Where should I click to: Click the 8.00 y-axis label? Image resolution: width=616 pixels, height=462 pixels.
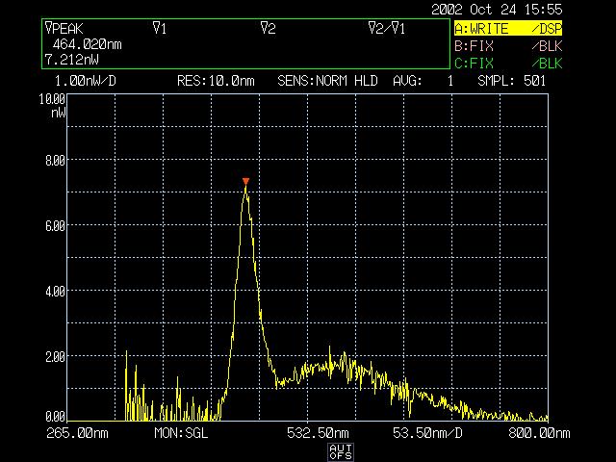tap(56, 161)
